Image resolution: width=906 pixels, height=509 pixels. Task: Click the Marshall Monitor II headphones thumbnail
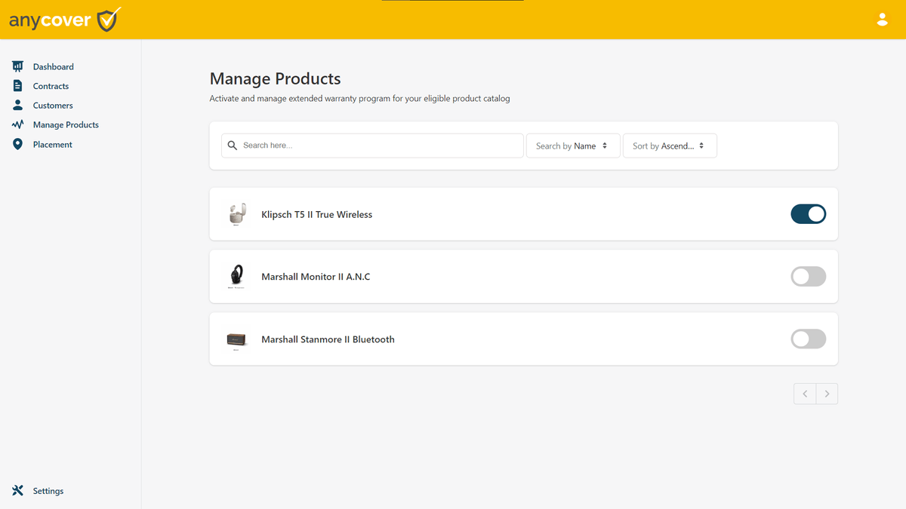tap(236, 277)
